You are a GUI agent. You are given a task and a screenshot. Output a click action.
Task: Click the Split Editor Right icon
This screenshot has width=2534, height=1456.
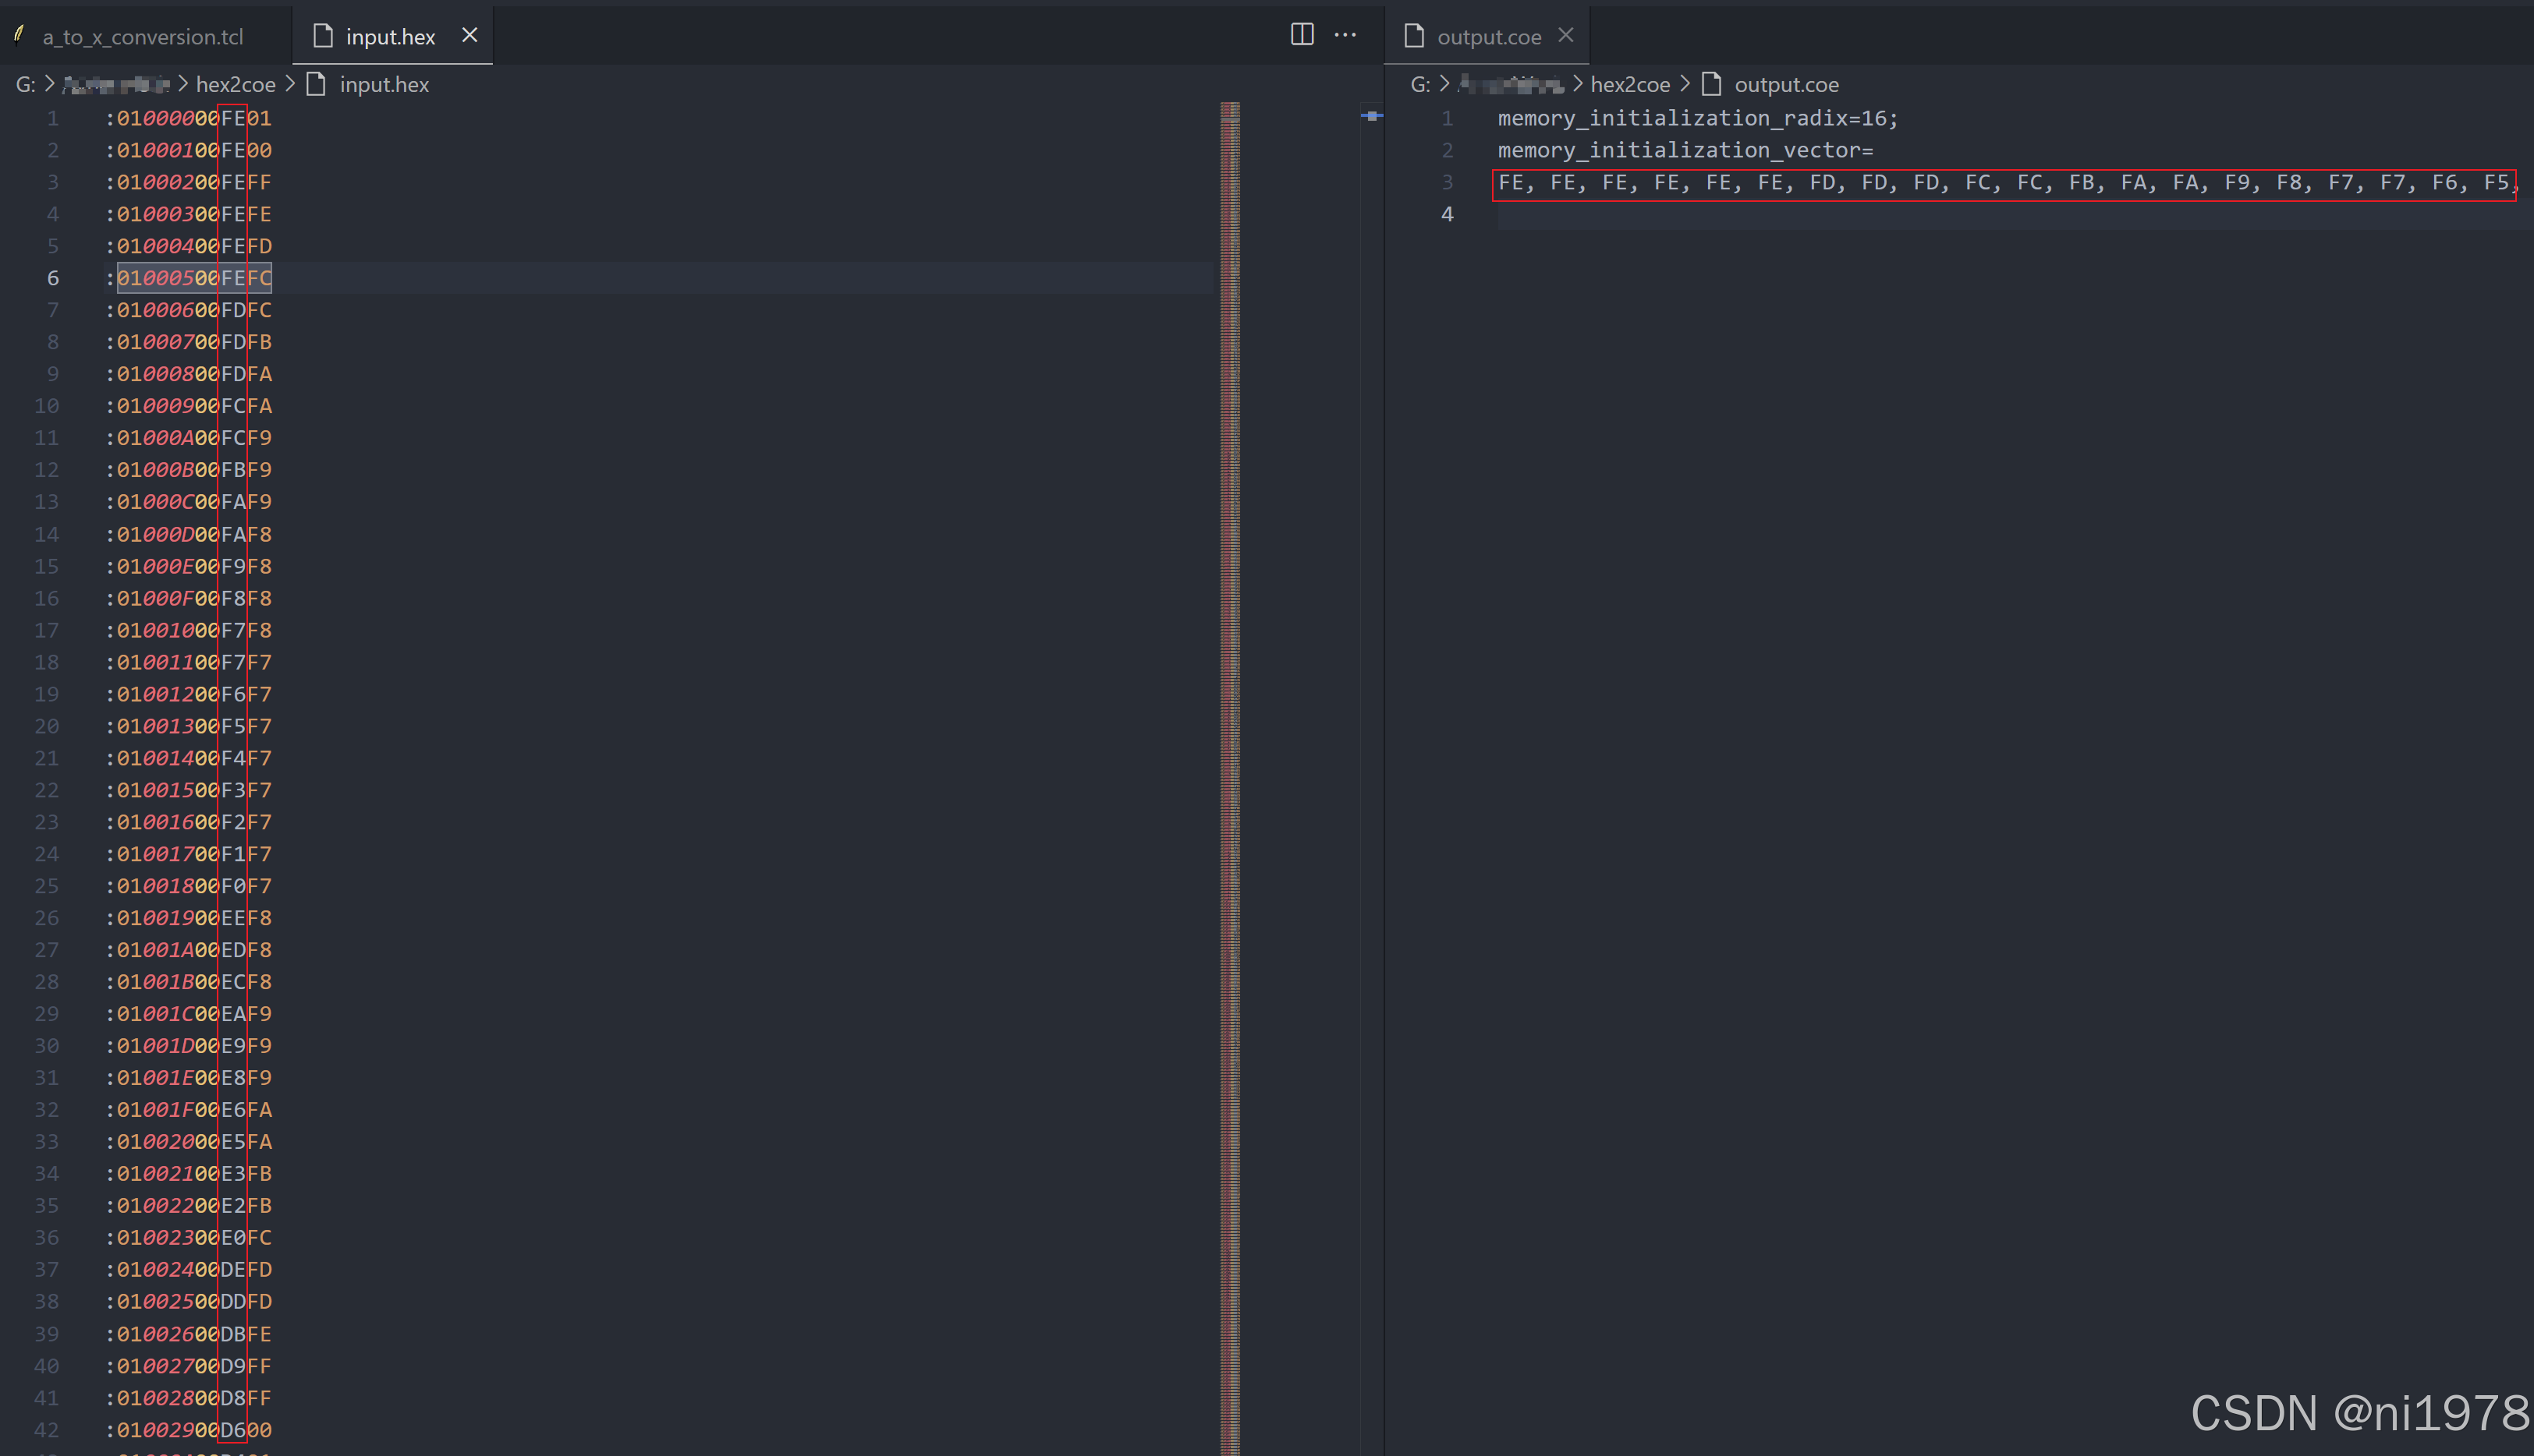[x=1302, y=35]
